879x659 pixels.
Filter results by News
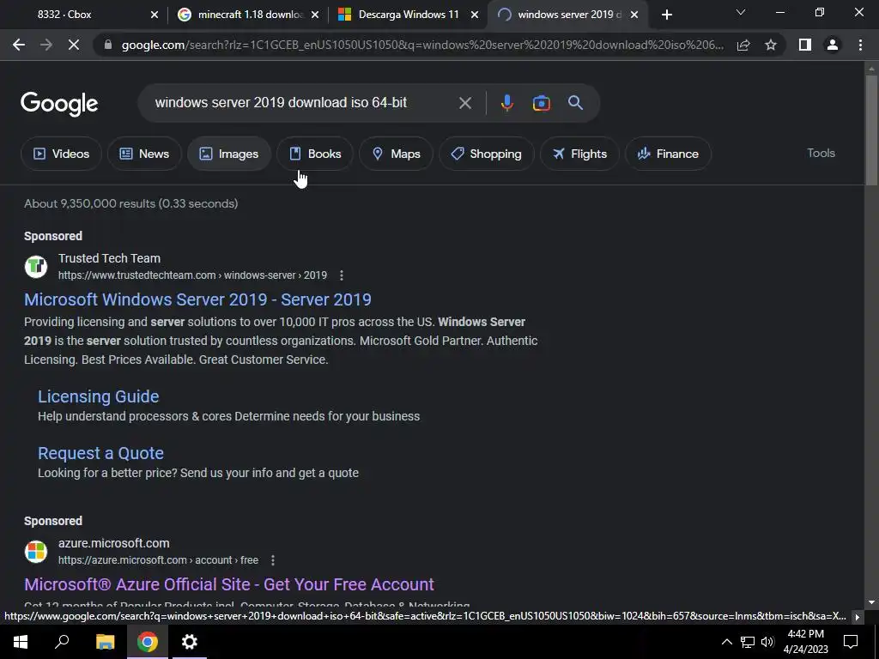pyautogui.click(x=144, y=154)
